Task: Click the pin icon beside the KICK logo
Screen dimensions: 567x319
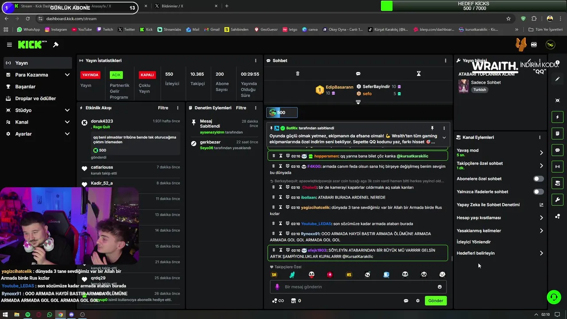Action: coord(56,45)
